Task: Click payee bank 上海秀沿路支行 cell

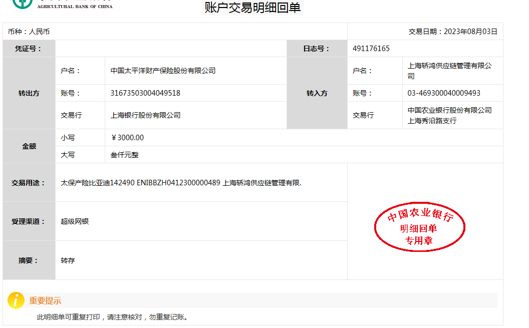Action: 449,115
